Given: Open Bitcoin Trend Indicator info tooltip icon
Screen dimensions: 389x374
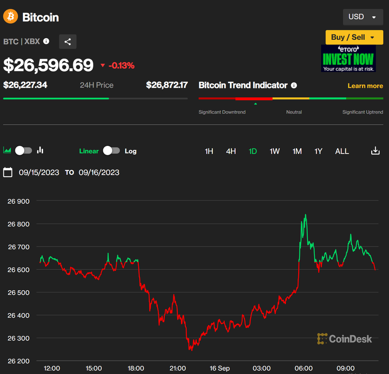Looking at the screenshot, I should pyautogui.click(x=294, y=85).
